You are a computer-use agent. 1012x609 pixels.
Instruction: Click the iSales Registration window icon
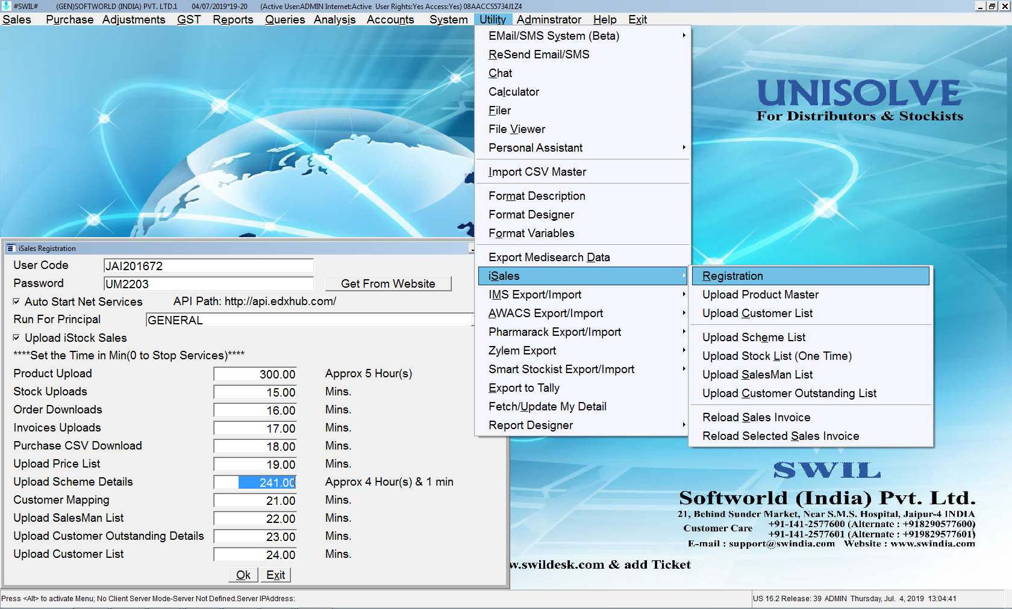(x=11, y=248)
